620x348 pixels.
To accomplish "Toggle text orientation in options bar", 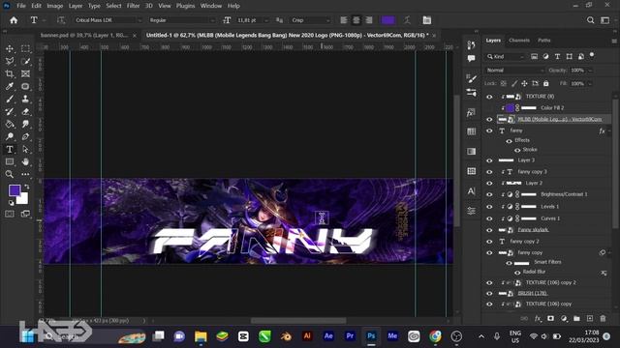I will 60,20.
